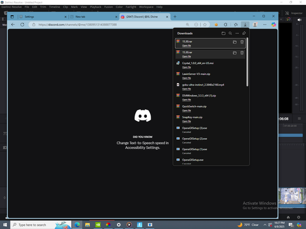Pin the Downloads panel
The image size is (306, 229).
(x=244, y=33)
